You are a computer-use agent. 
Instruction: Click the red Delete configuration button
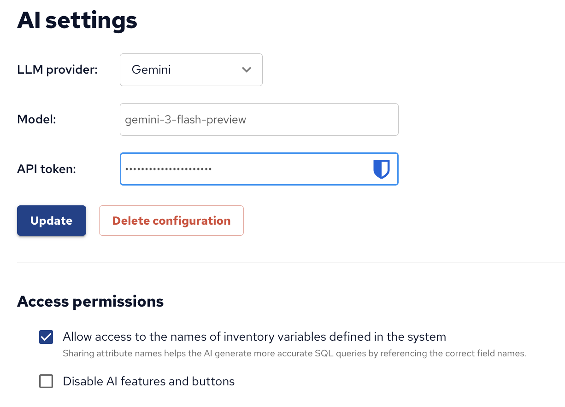pyautogui.click(x=171, y=221)
